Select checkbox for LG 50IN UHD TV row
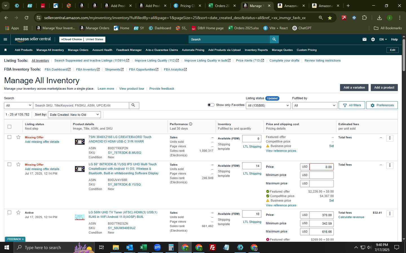This screenshot has height=253, width=406. 9,213
